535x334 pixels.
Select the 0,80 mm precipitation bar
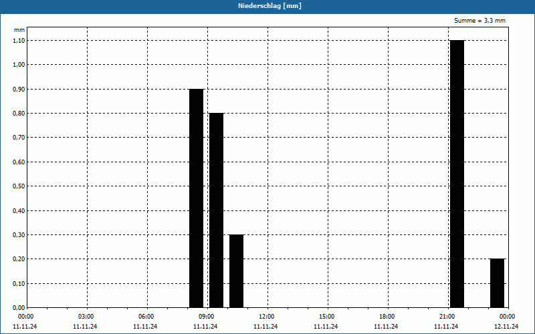point(216,210)
